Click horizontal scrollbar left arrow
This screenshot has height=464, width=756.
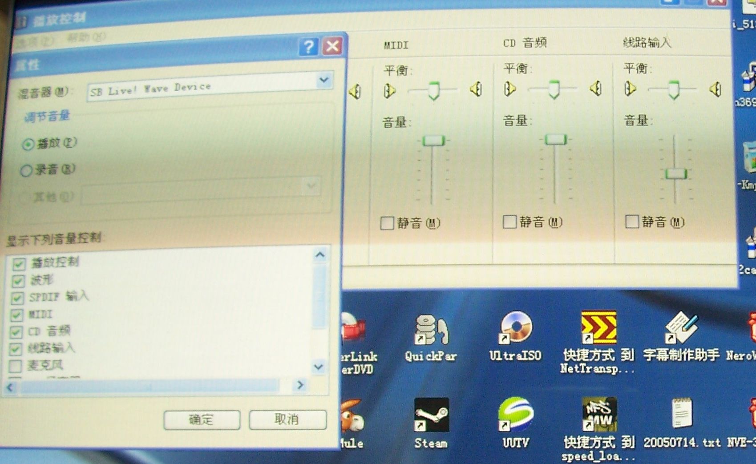[10, 387]
